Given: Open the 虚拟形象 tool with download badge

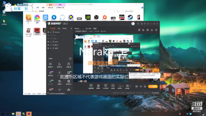Looking at the screenshot, I should [x=50, y=82].
